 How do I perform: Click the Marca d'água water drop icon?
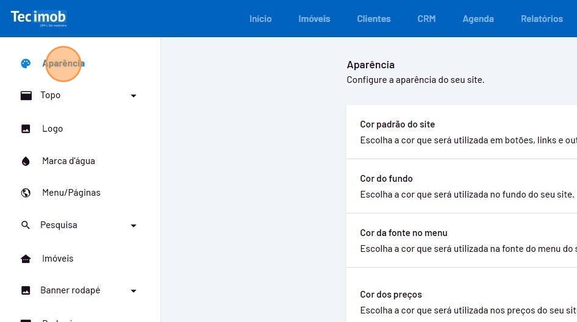(x=26, y=161)
